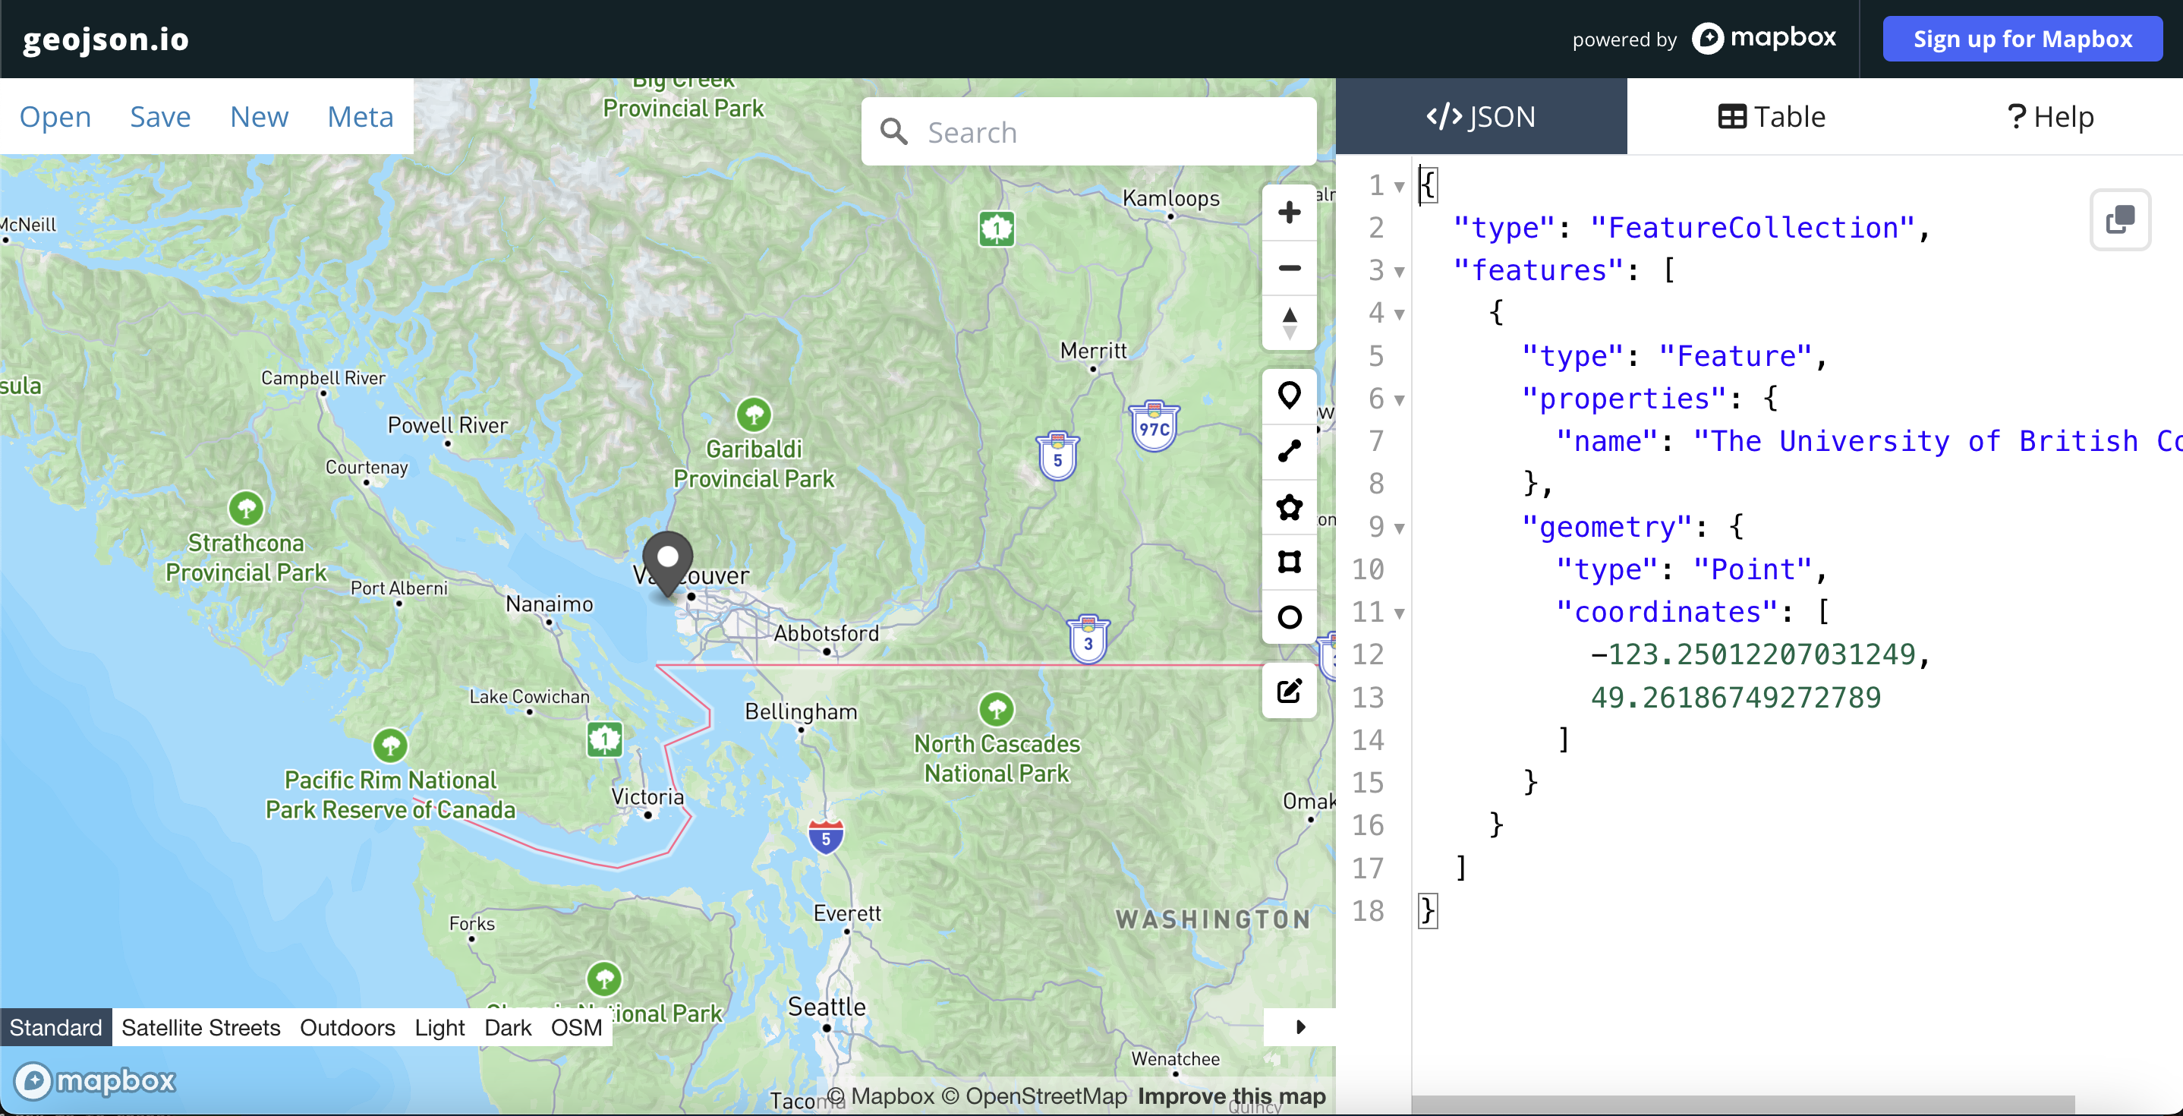This screenshot has height=1116, width=2183.
Task: Click Highway 5 shield near Merritt
Action: click(x=1057, y=457)
